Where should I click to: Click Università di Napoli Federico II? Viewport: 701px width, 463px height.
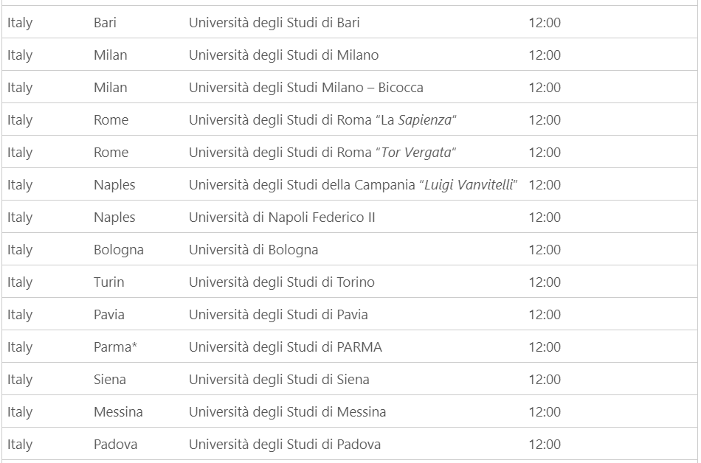282,217
